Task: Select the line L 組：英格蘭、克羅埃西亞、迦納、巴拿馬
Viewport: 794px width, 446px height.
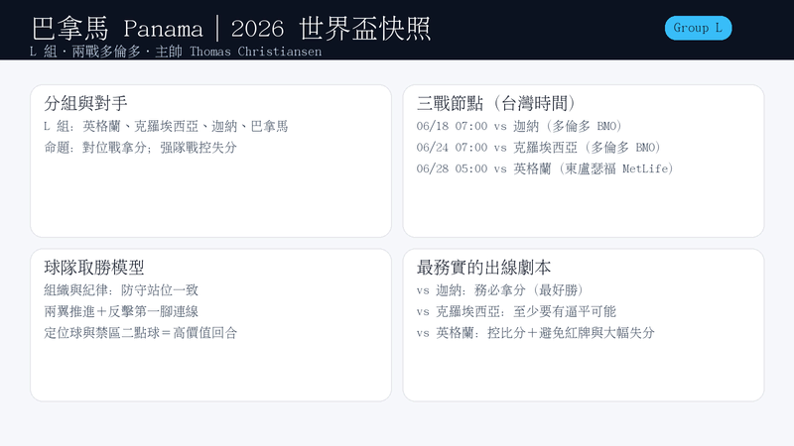Action: pos(166,126)
